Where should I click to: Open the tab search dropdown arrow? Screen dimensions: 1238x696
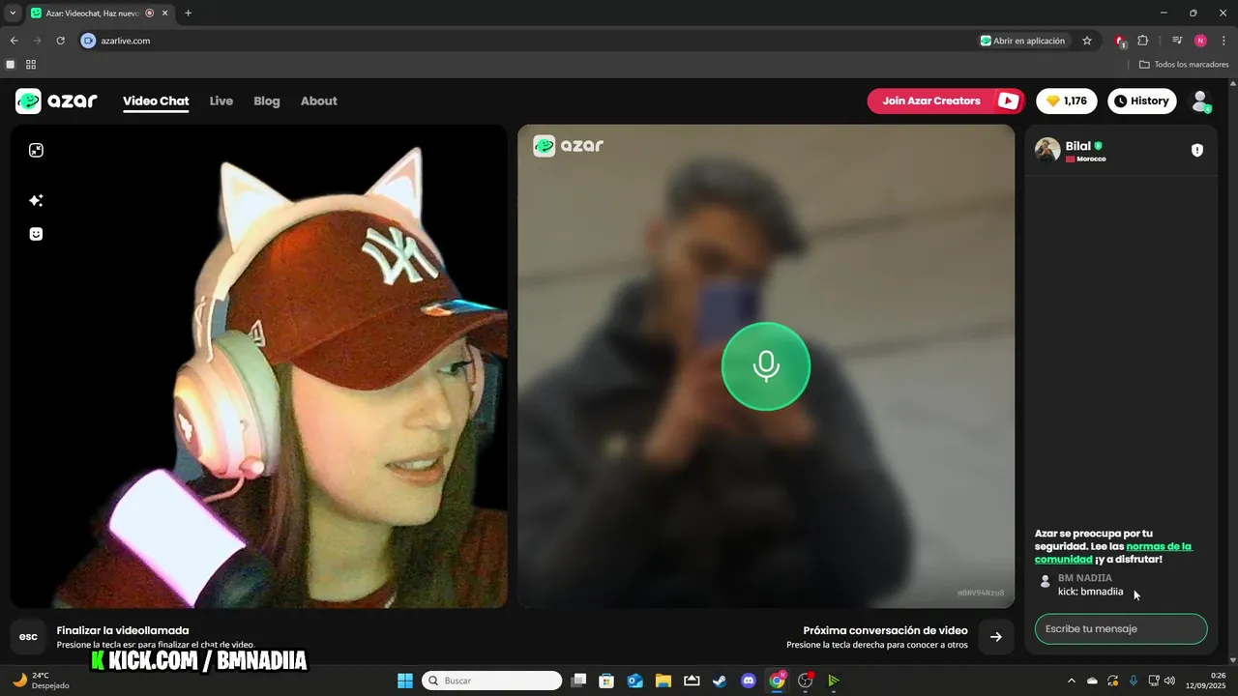[x=13, y=13]
